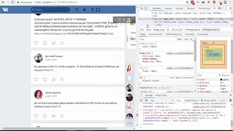The image size is (233, 131).
Task: Open console drawer three-dot menu
Action: (x=142, y=95)
